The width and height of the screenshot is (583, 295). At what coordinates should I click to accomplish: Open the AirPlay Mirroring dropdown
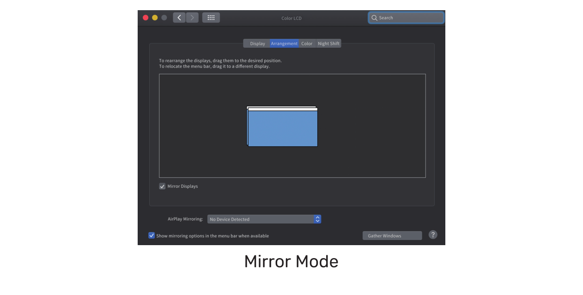(x=261, y=219)
